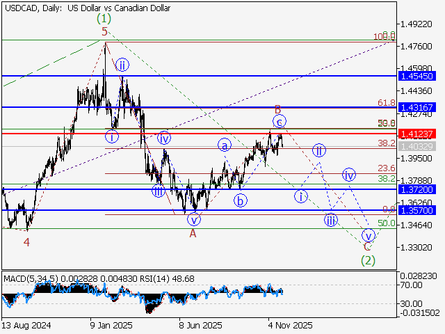Click the RSI(14) 48.68 indicator reading
Image resolution: width=445 pixels, height=334 pixels.
click(167, 279)
